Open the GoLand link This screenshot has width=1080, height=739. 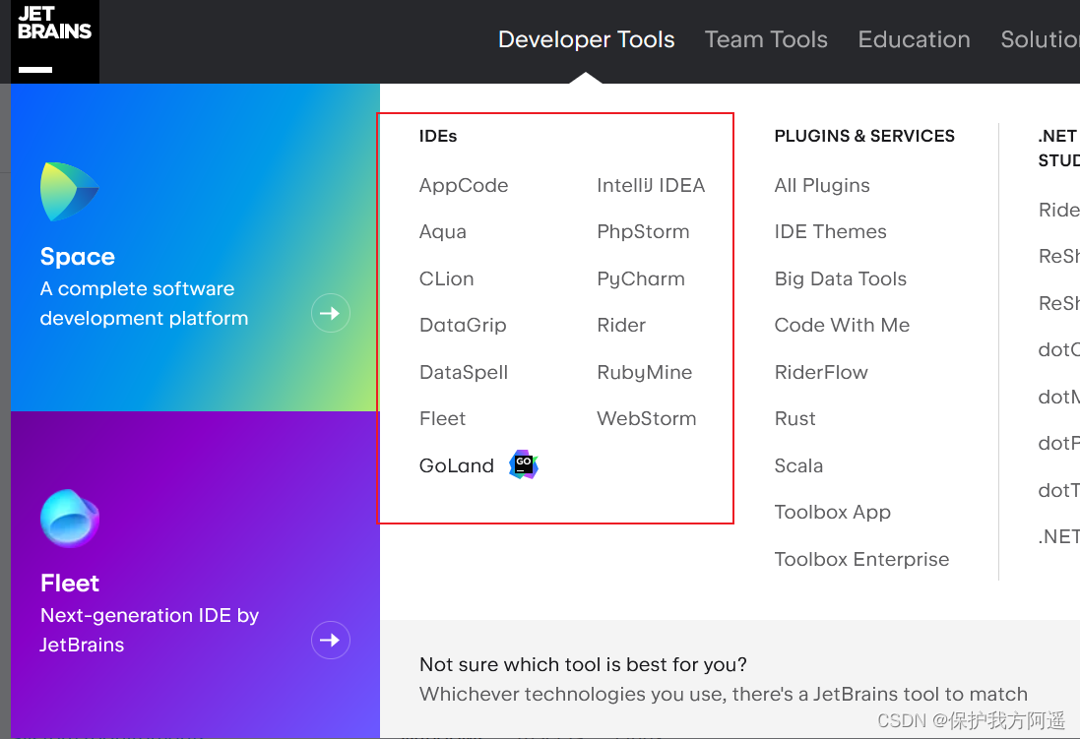[x=457, y=465]
